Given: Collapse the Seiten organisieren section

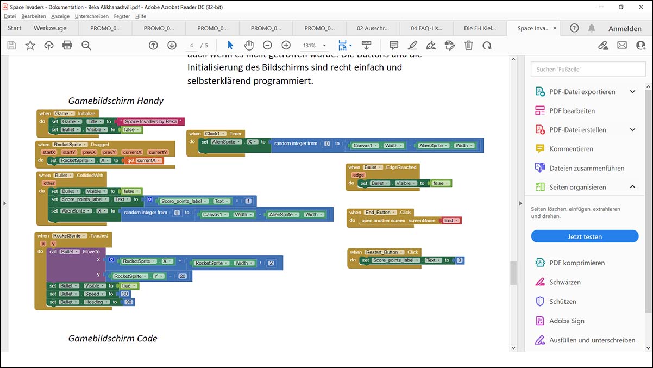Looking at the screenshot, I should pos(632,186).
